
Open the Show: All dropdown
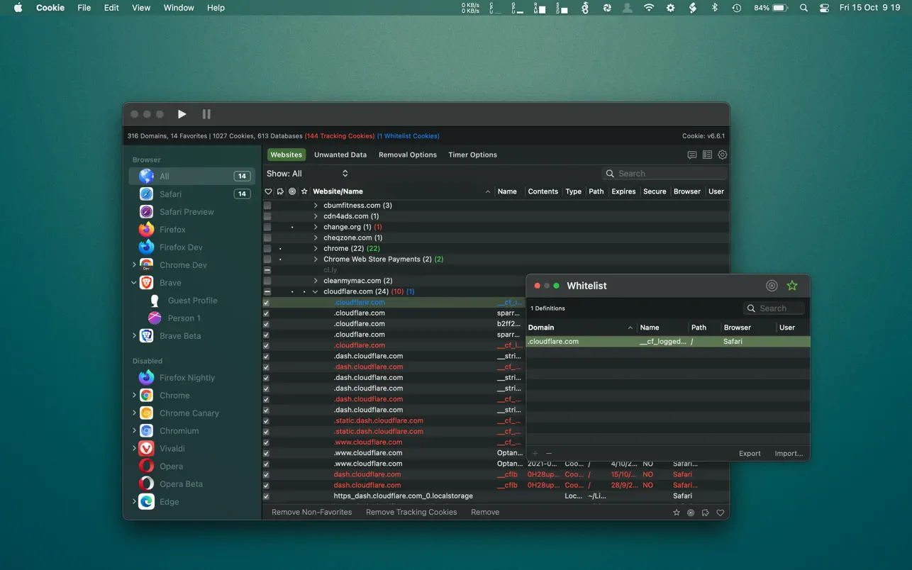click(x=308, y=174)
